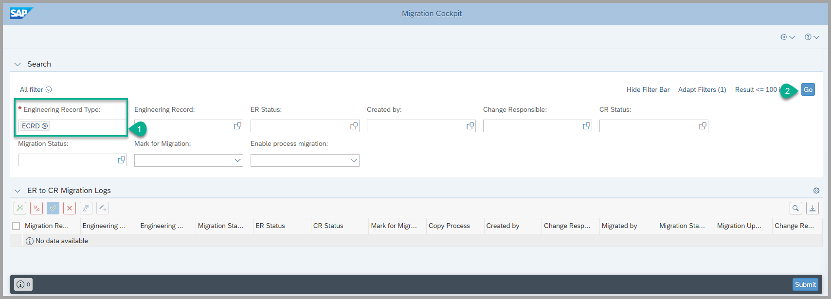Click the blue checkmark toolbar icon
The image size is (831, 299).
[53, 208]
